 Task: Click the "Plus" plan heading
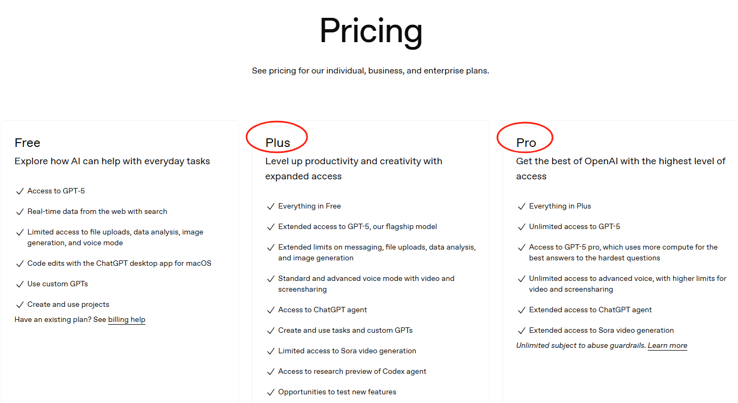pyautogui.click(x=277, y=143)
